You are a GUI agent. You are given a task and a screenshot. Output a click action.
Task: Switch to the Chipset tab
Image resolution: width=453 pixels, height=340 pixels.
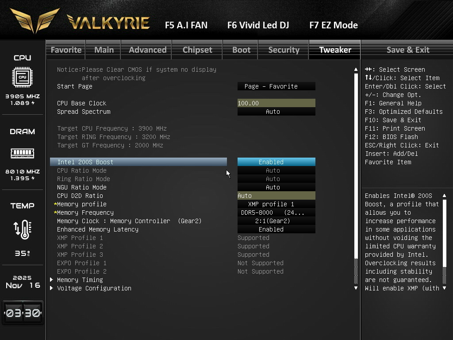(197, 50)
